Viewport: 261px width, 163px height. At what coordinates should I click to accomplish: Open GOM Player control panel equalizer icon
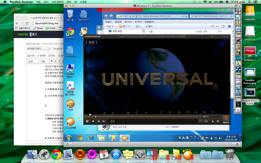coord(201,121)
